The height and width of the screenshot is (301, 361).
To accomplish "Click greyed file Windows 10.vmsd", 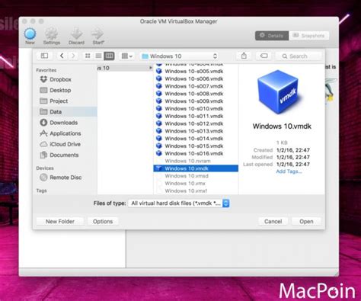I will coord(196,176).
